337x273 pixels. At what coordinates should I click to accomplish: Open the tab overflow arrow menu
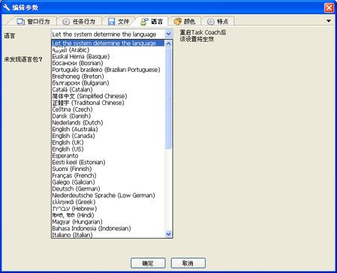(x=329, y=21)
